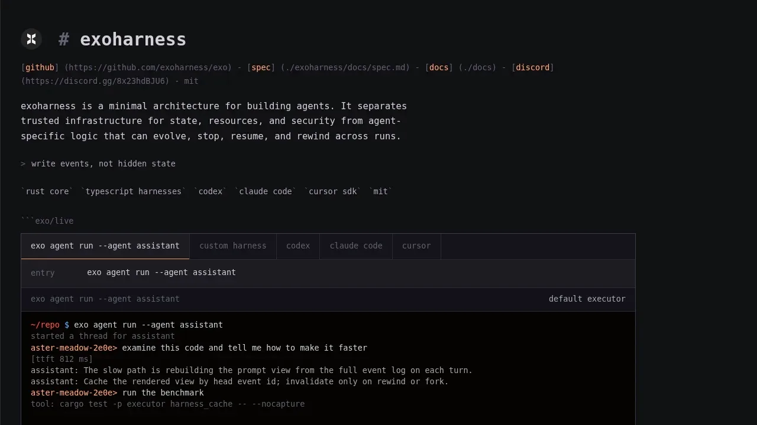Click the exoharness logo icon

(31, 39)
